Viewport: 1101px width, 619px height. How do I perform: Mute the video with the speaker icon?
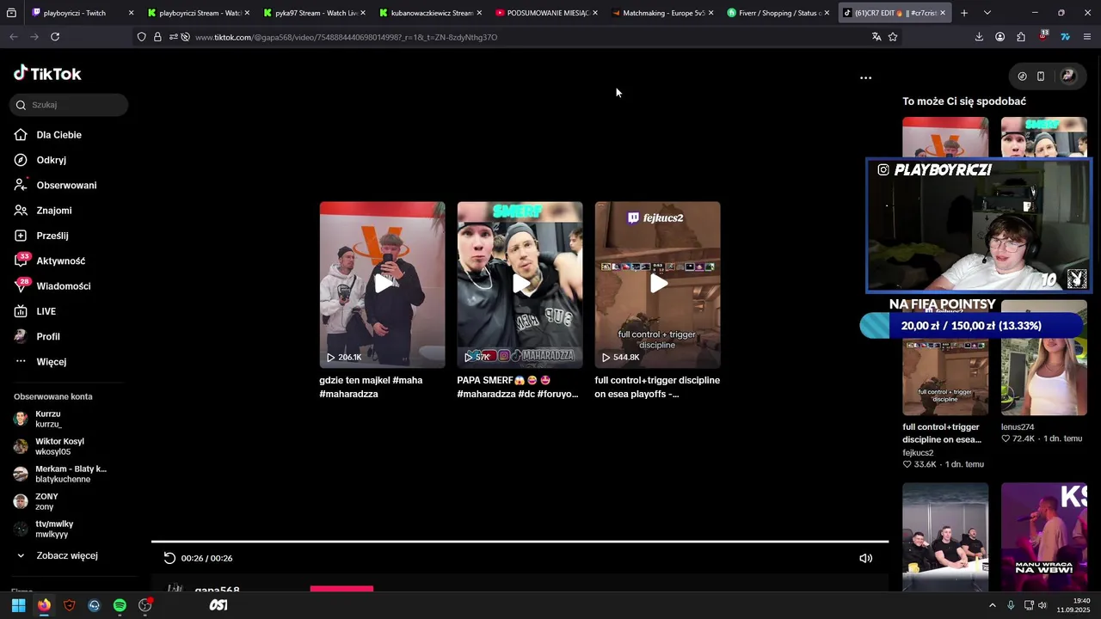tap(865, 558)
